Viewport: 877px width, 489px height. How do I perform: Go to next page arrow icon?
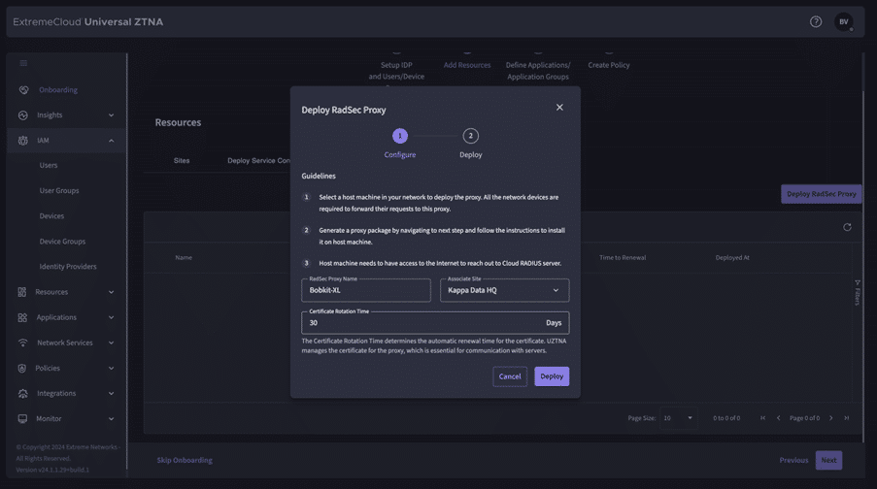(831, 418)
